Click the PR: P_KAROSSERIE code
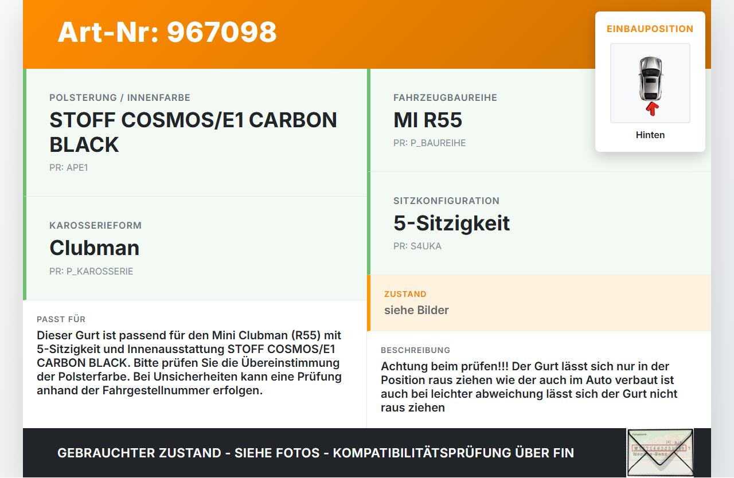This screenshot has width=734, height=478. (x=91, y=271)
